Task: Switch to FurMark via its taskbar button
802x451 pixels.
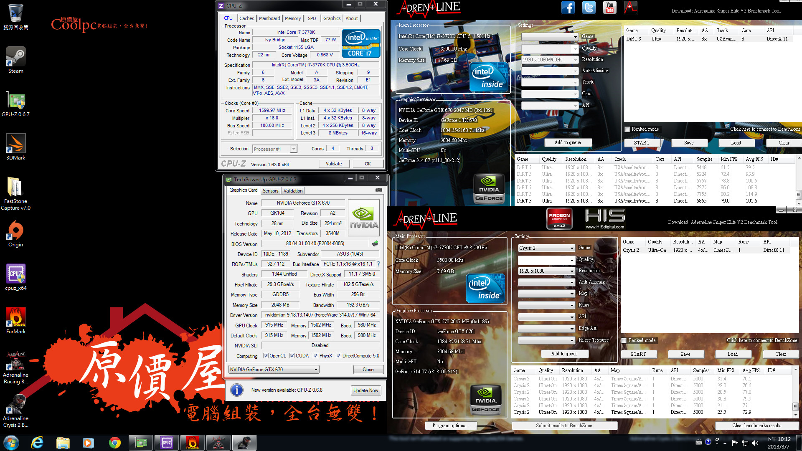Action: click(x=192, y=443)
